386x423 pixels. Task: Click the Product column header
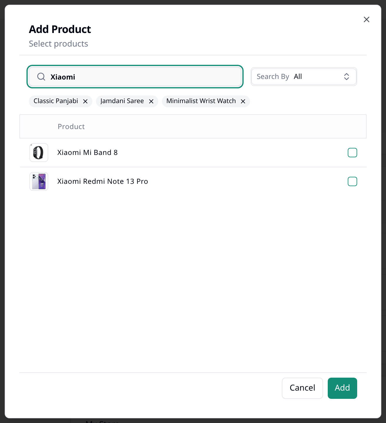click(x=71, y=127)
